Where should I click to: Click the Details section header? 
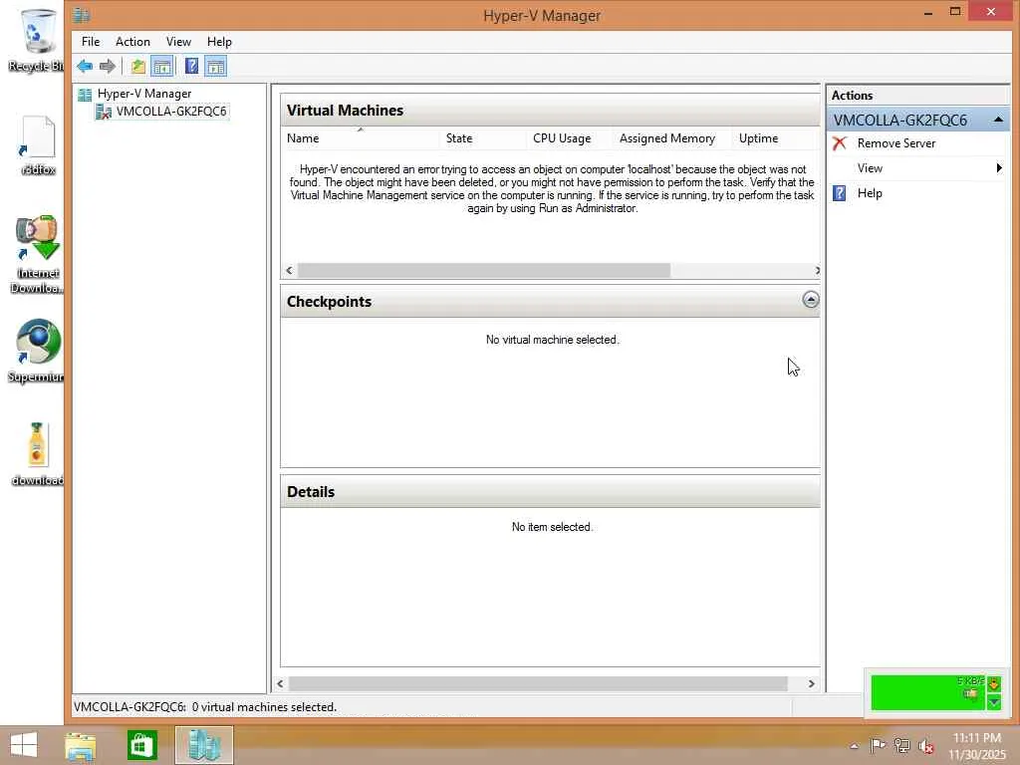point(550,492)
